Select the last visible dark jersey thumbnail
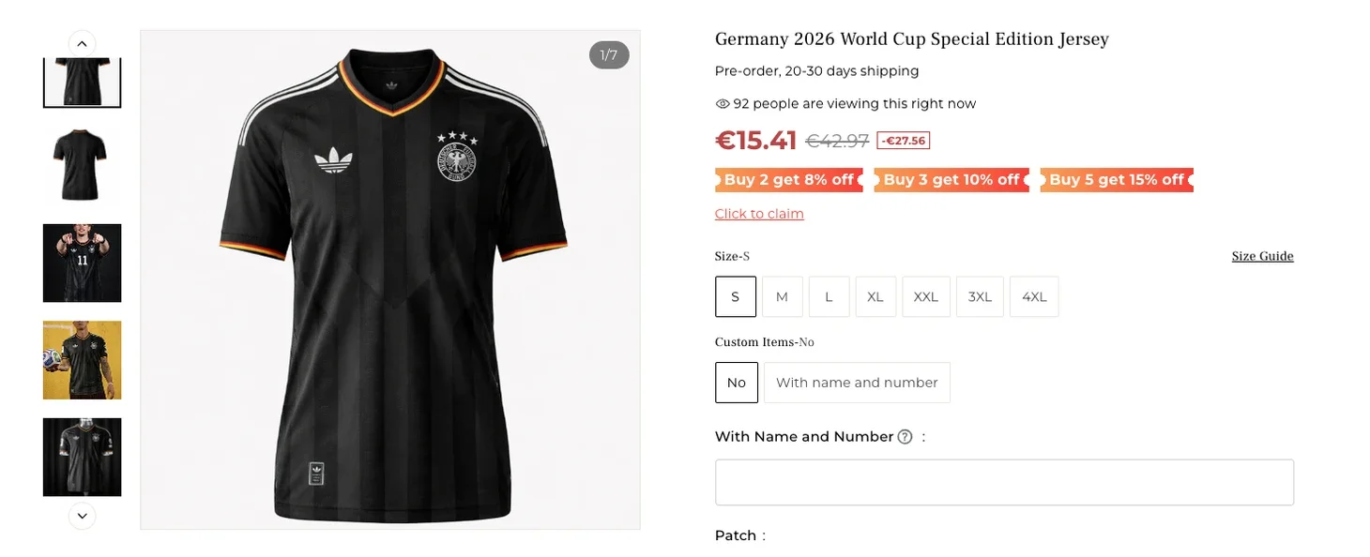The width and height of the screenshot is (1370, 557). pos(83,457)
